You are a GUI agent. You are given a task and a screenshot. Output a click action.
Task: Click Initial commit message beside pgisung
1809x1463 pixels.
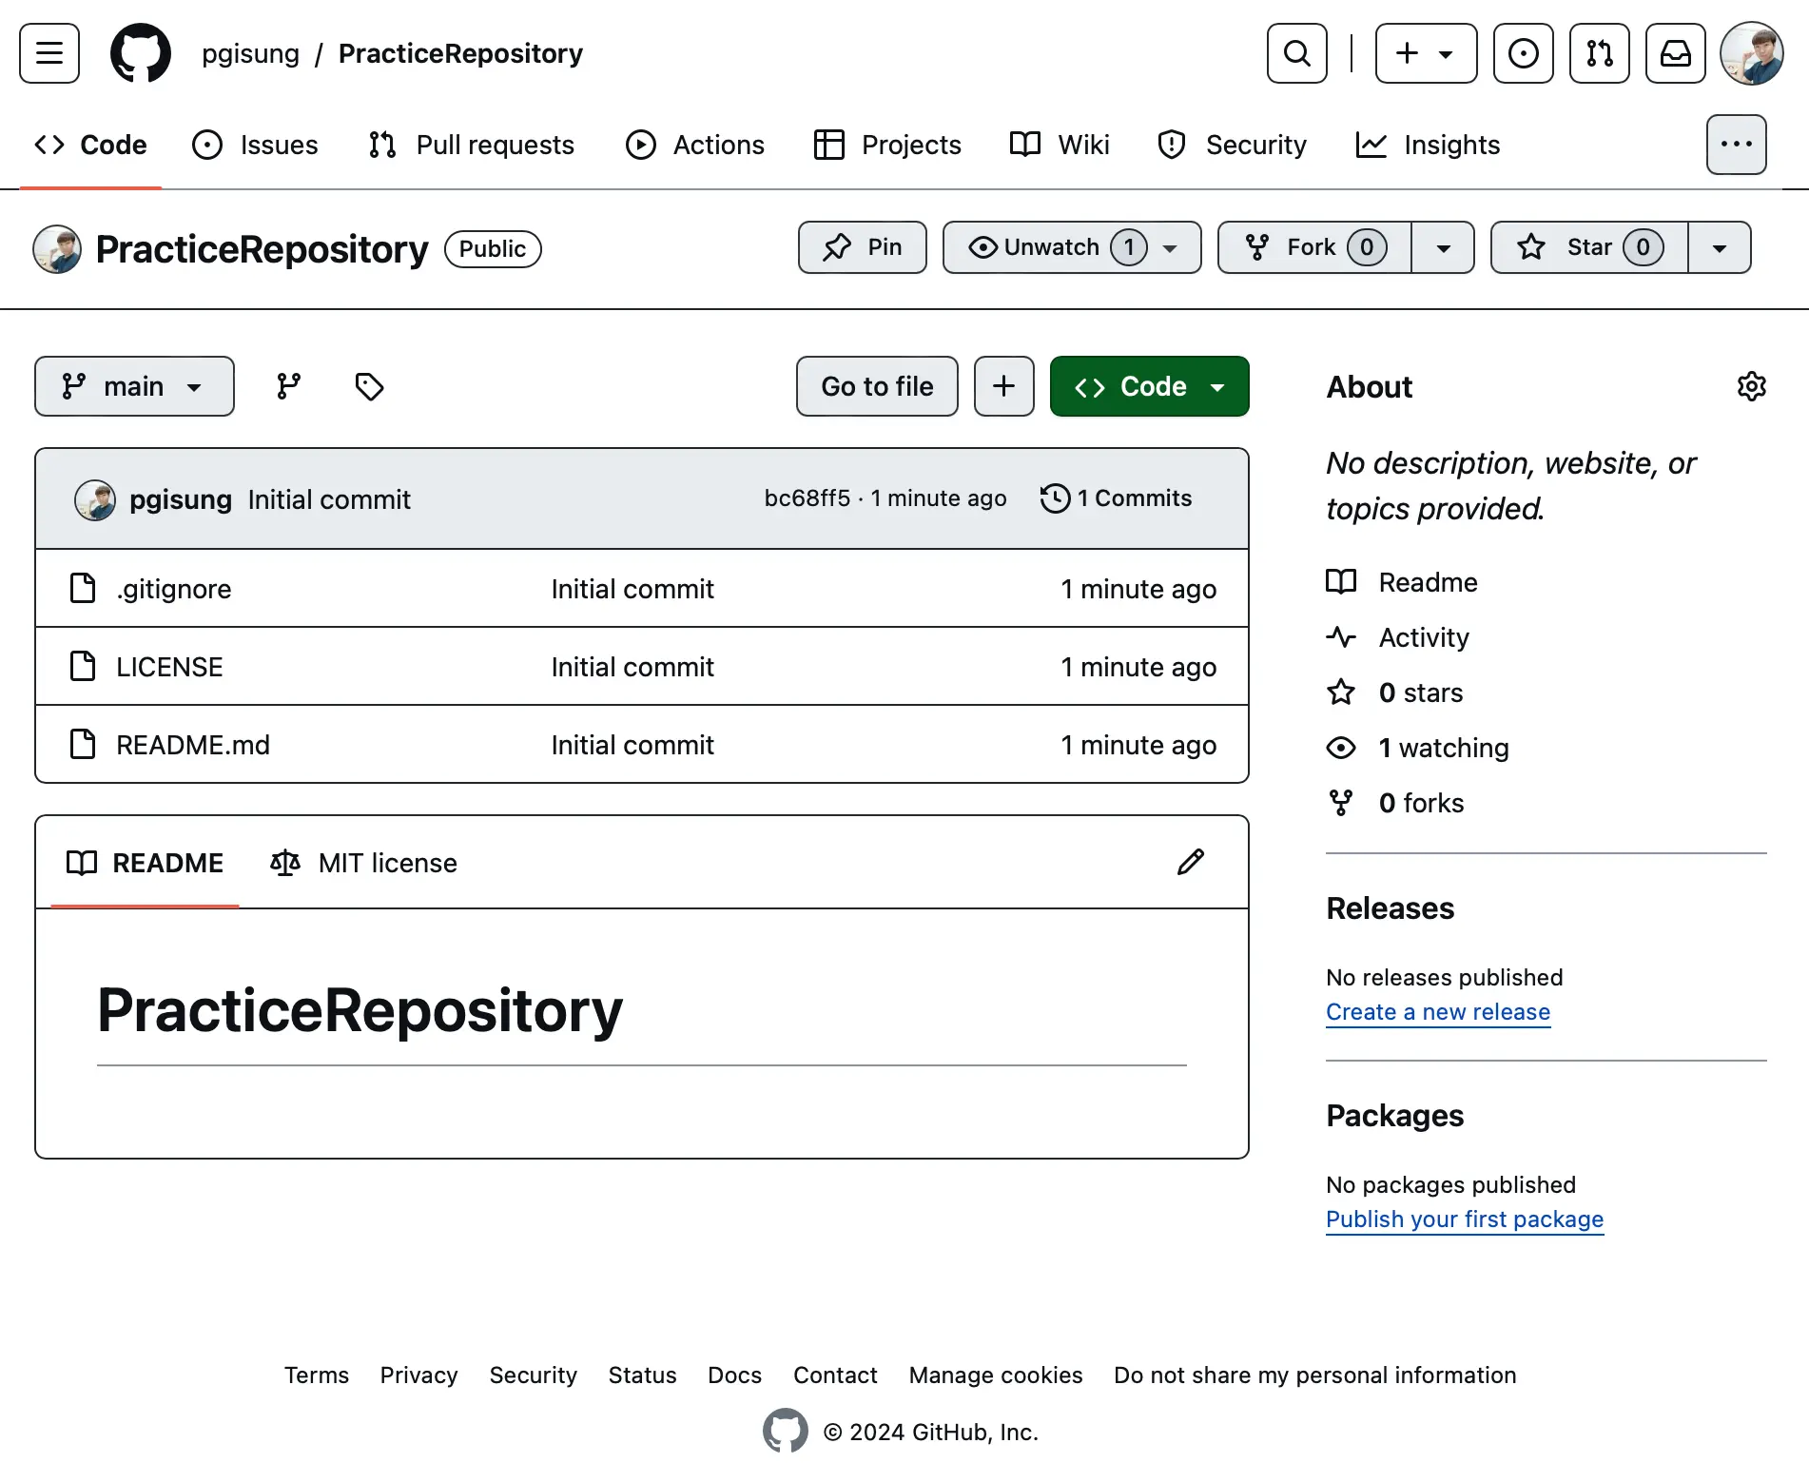click(x=329, y=500)
